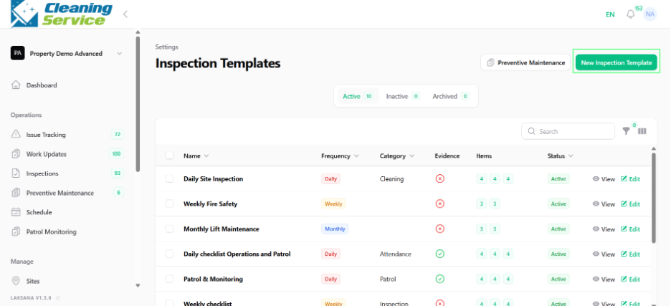This screenshot has height=306, width=671.
Task: Click the LAKSANA V1.5.0 version label
Action: click(31, 298)
